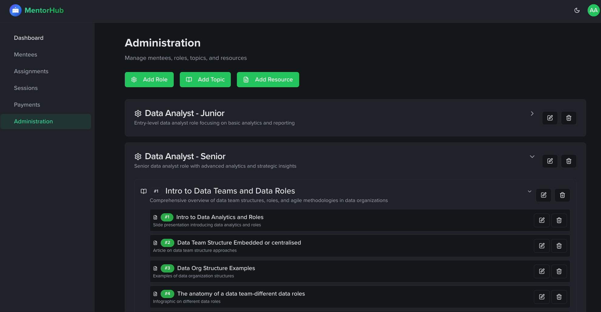Edit anatomy of a data team resource
601x312 pixels.
coord(542,297)
